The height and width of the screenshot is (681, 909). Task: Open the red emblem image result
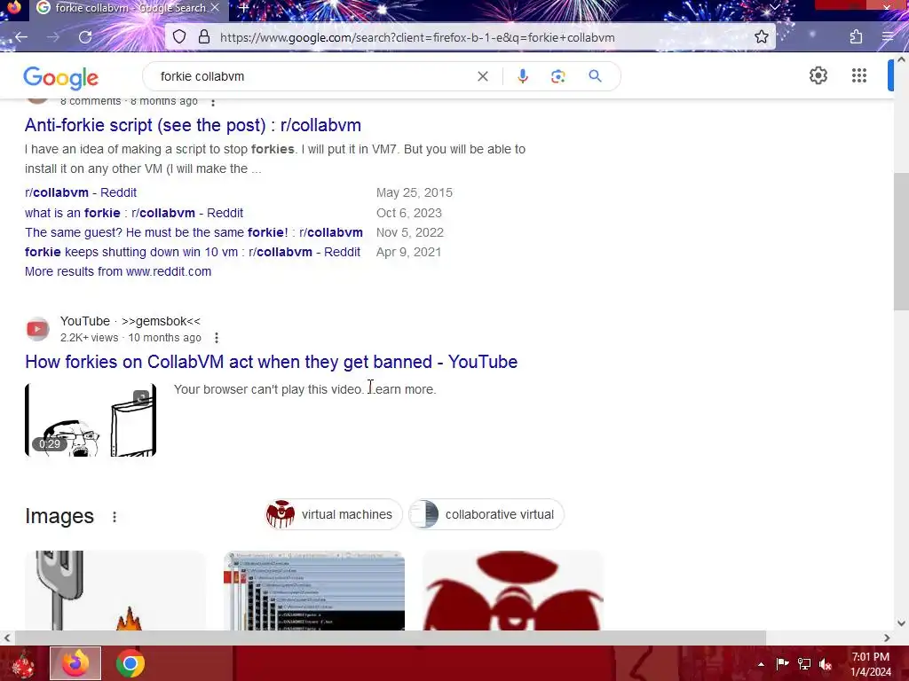[x=513, y=591]
